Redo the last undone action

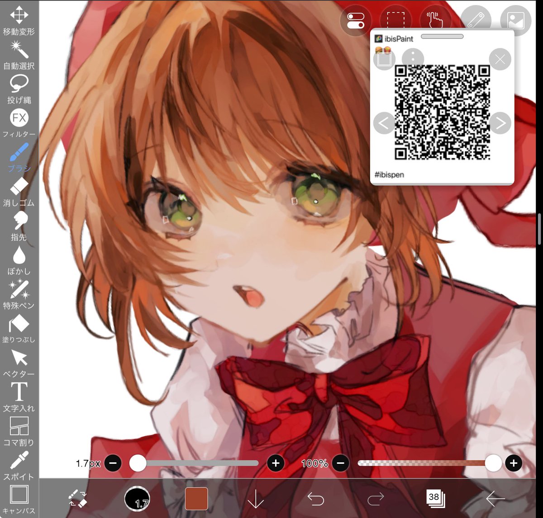click(375, 499)
